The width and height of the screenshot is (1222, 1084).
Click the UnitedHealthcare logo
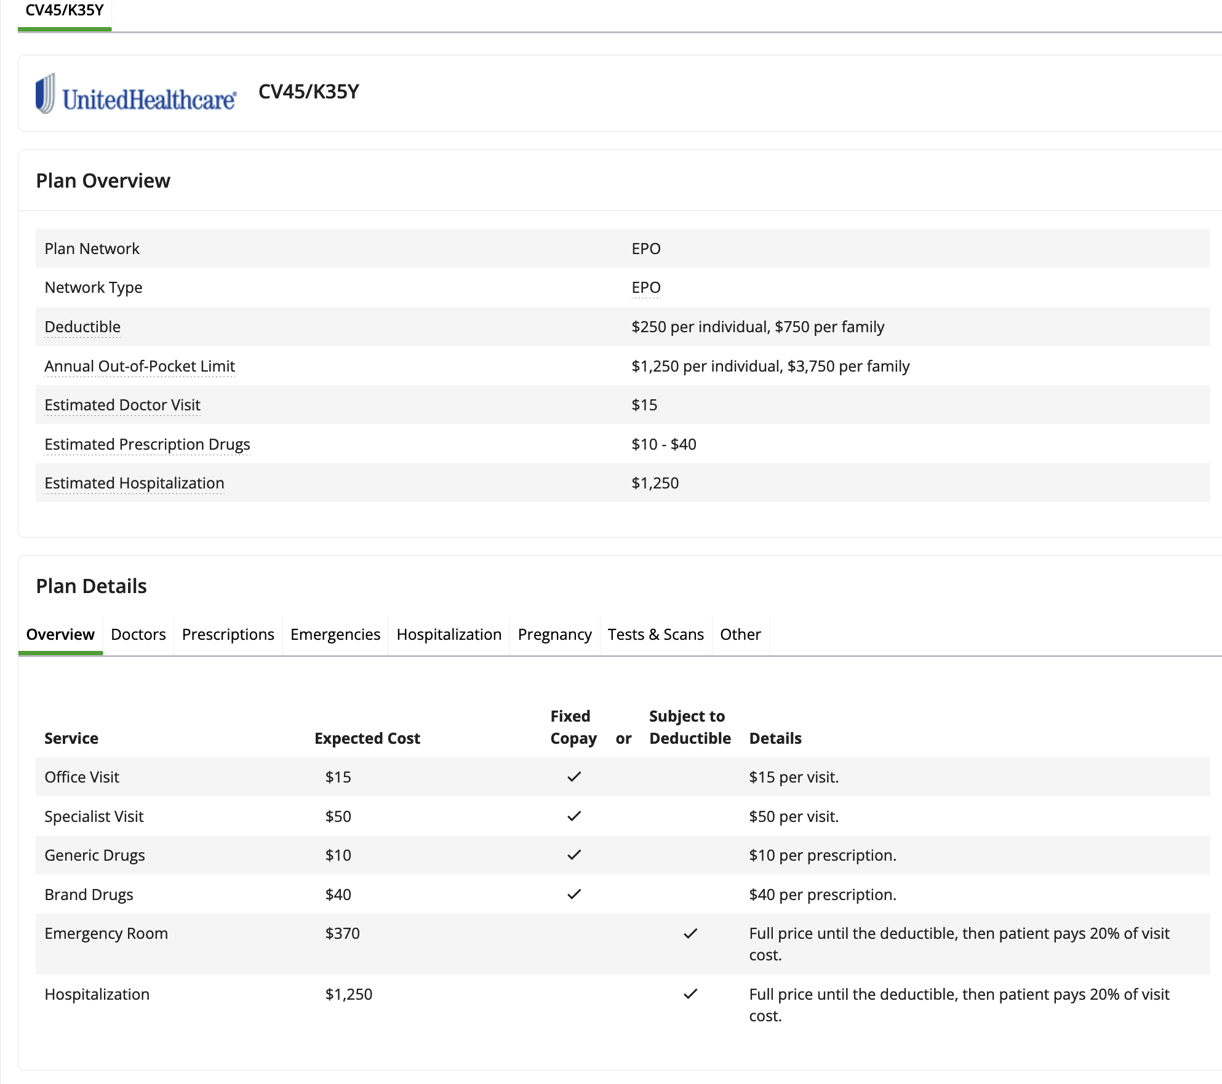135,94
